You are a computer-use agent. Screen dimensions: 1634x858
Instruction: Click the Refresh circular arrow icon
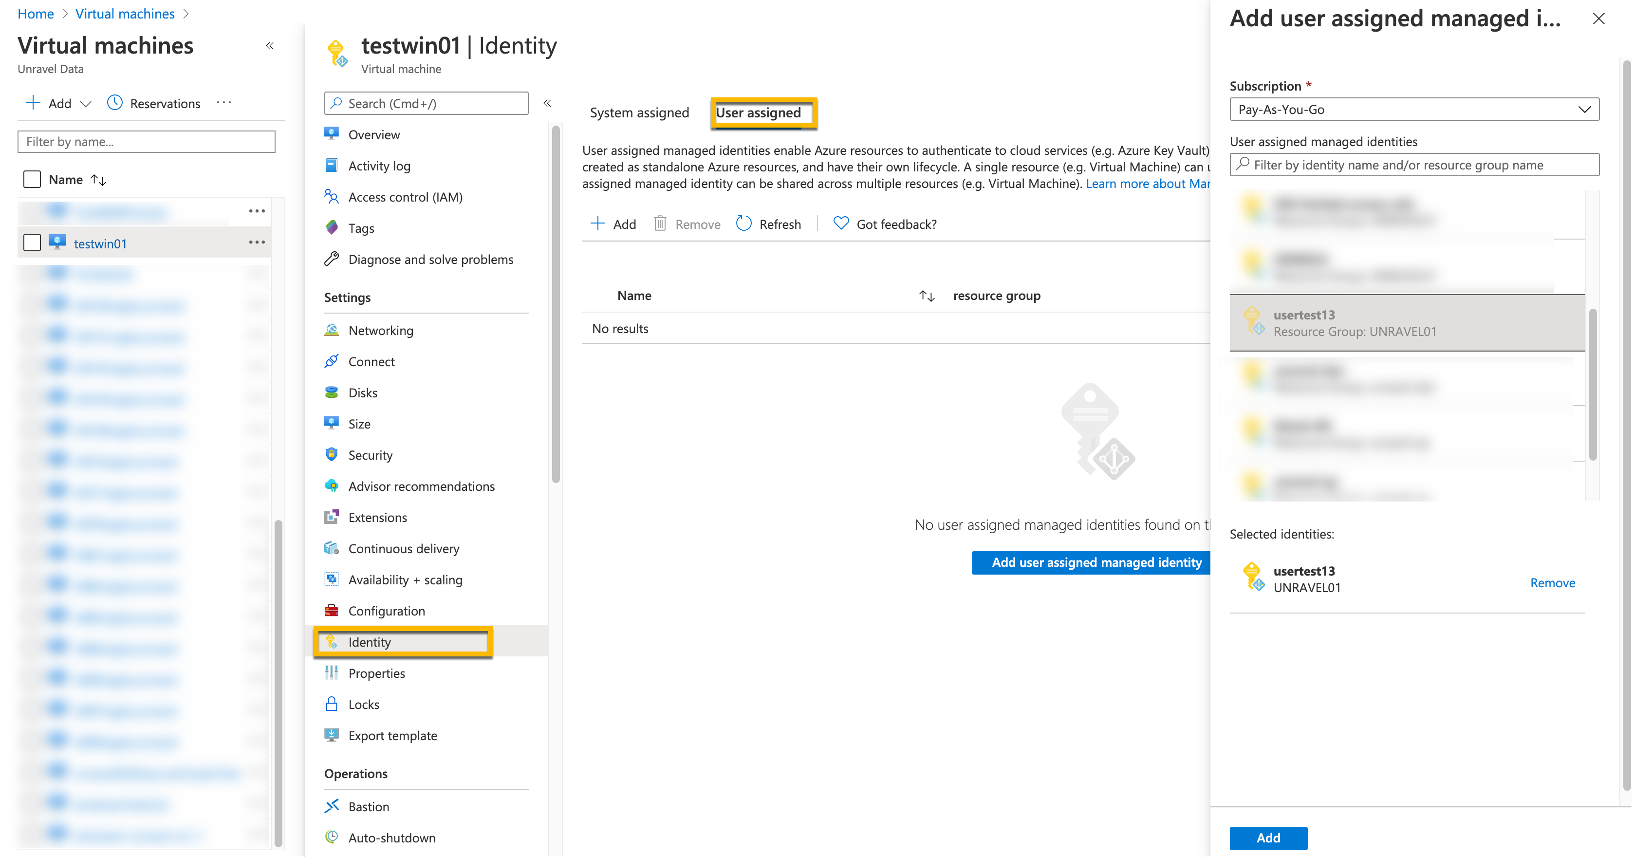[743, 223]
